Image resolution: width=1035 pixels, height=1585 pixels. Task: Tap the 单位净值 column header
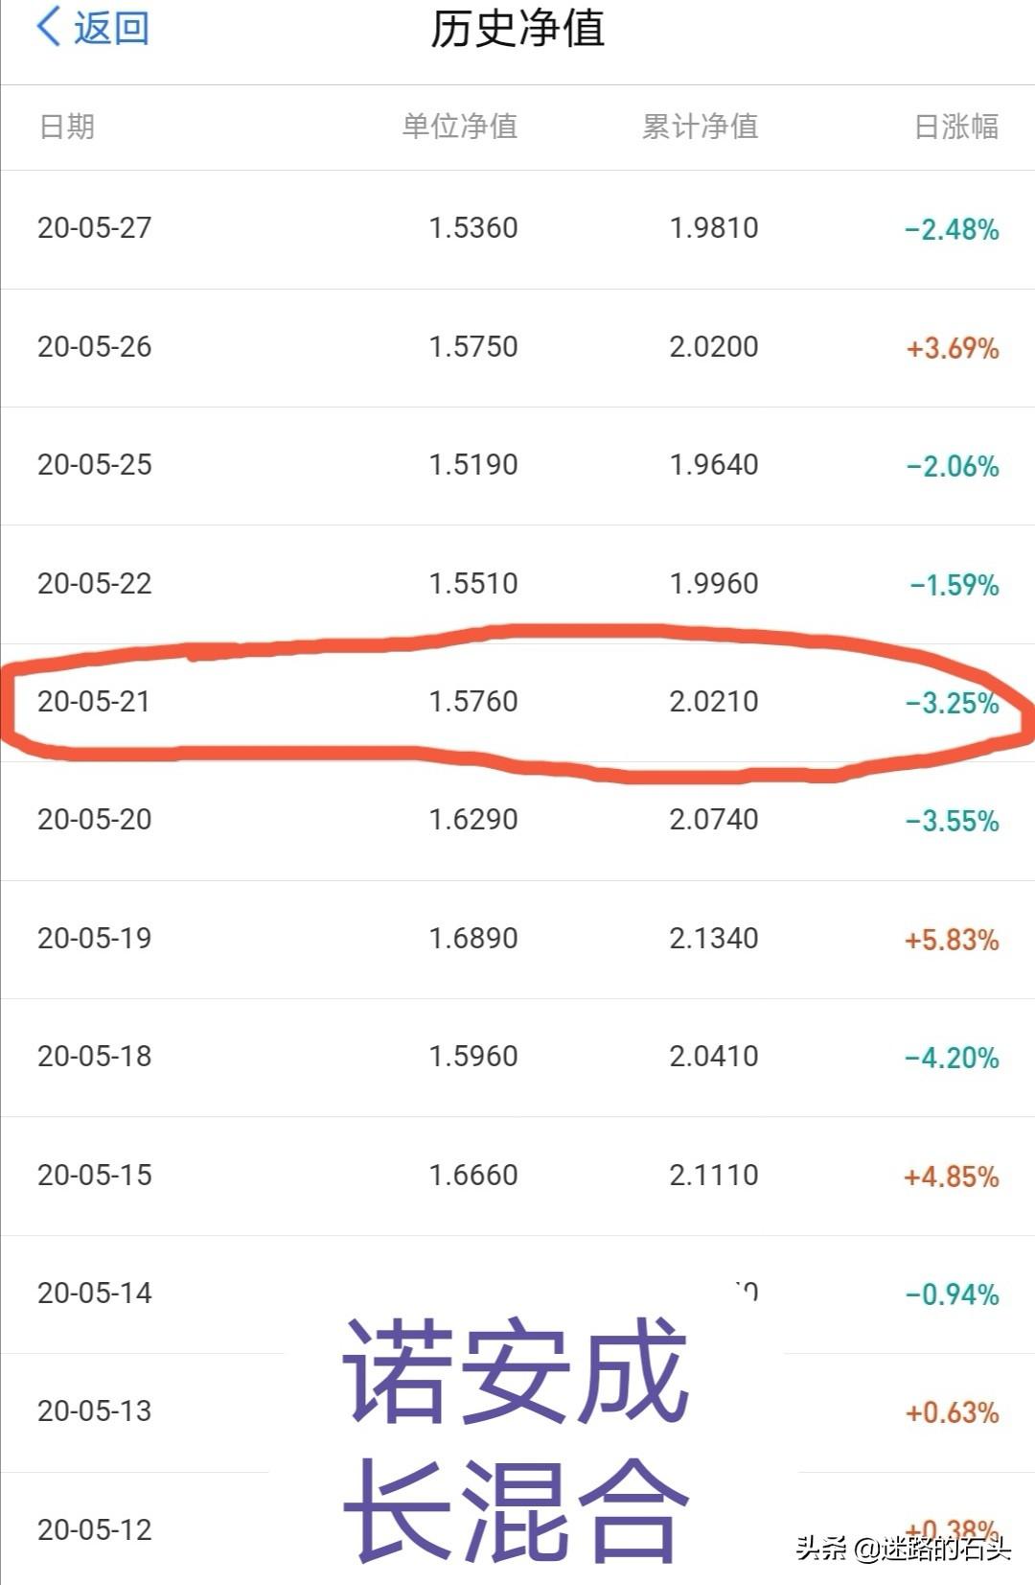459,127
